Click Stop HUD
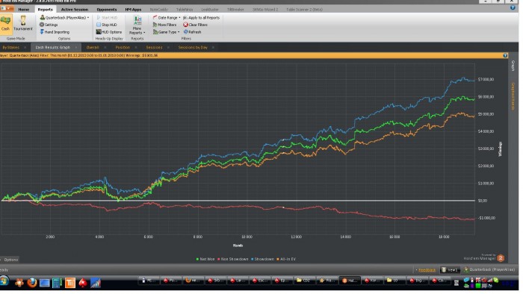The width and height of the screenshot is (523, 294). pos(107,25)
